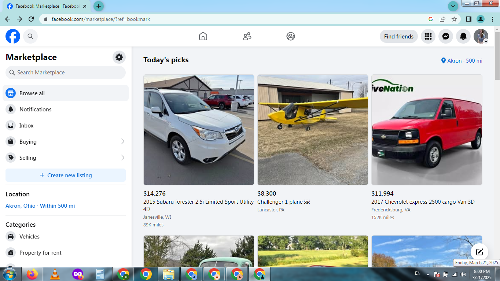Image resolution: width=500 pixels, height=281 pixels.
Task: Click the Akron · 500 mi location link
Action: click(x=462, y=61)
